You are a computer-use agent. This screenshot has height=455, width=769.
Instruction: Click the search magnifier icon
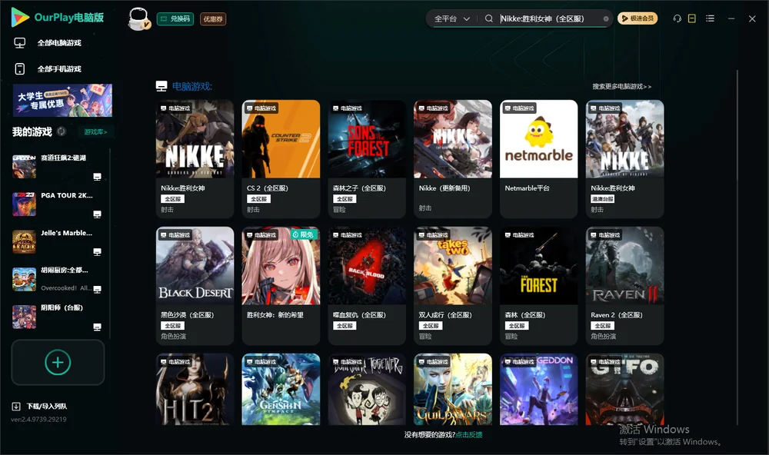point(488,18)
